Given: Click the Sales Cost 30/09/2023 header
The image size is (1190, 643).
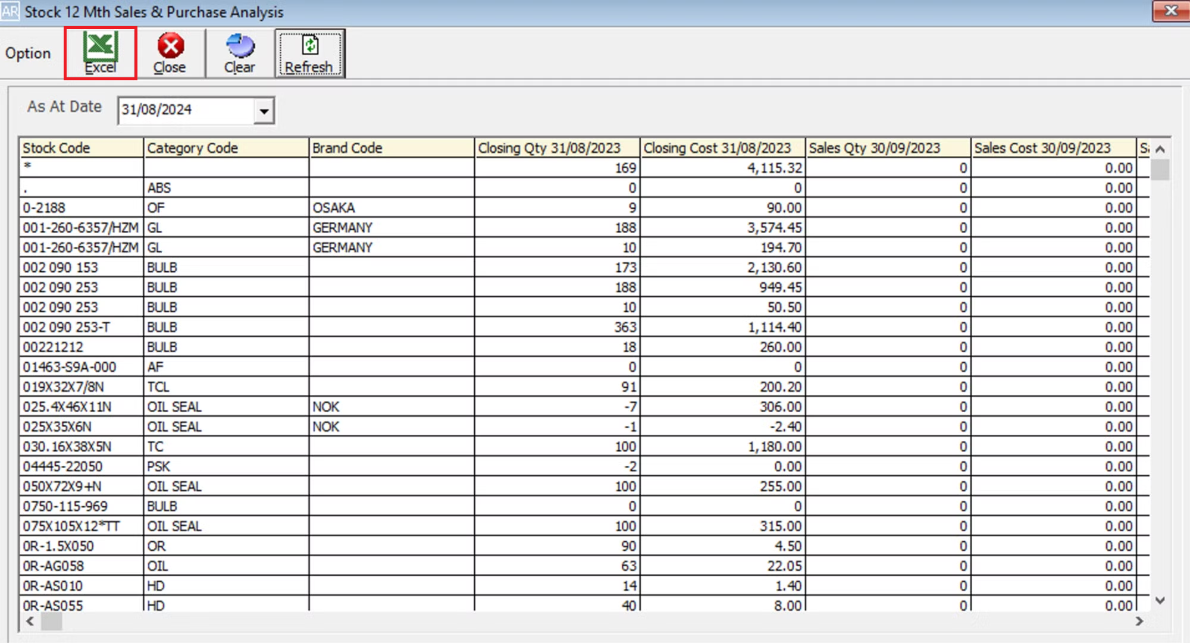Looking at the screenshot, I should 1053,148.
